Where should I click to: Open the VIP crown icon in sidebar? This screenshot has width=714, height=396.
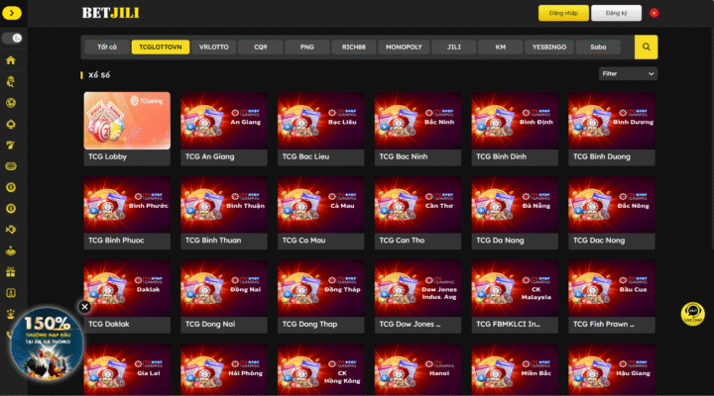tap(11, 314)
